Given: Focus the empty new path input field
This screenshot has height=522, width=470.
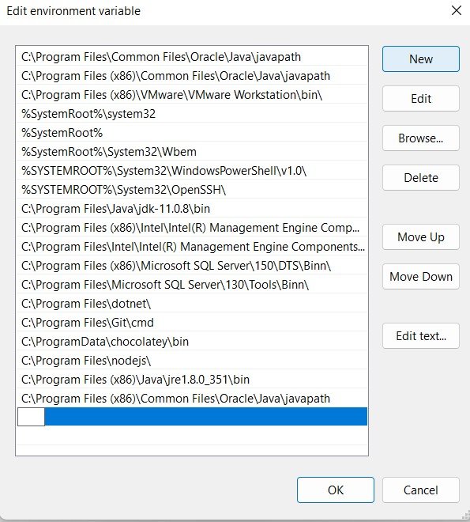Looking at the screenshot, I should pyautogui.click(x=31, y=417).
